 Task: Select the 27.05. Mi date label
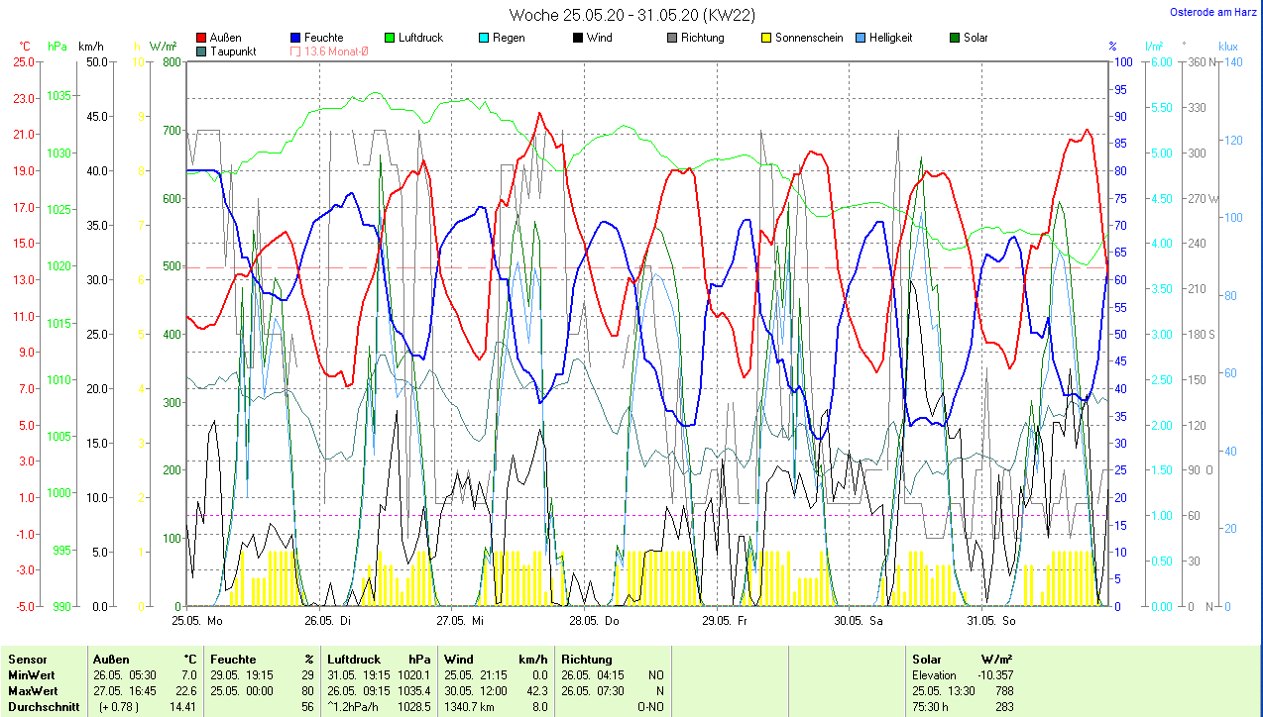pos(460,621)
